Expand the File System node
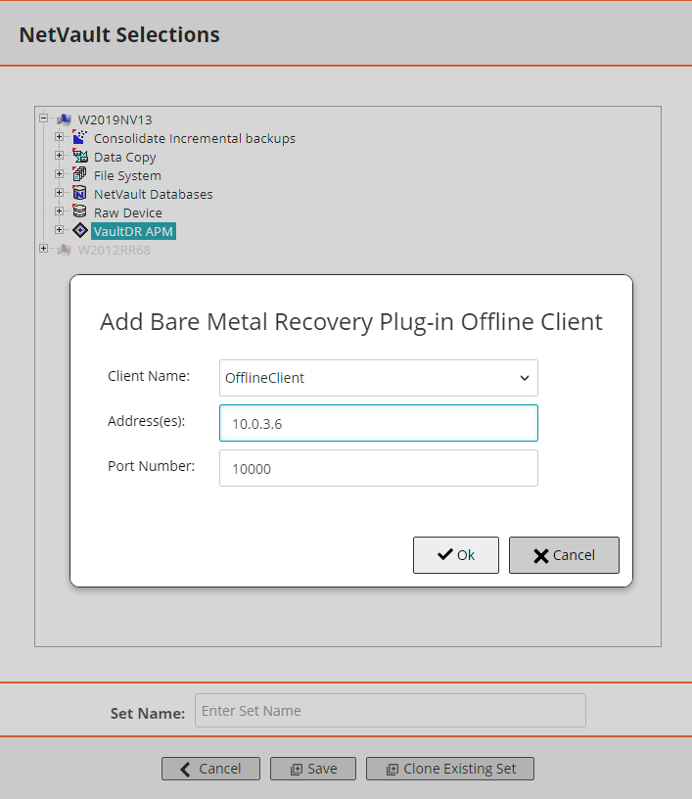Screen dimensions: 692x799 pyautogui.click(x=59, y=174)
